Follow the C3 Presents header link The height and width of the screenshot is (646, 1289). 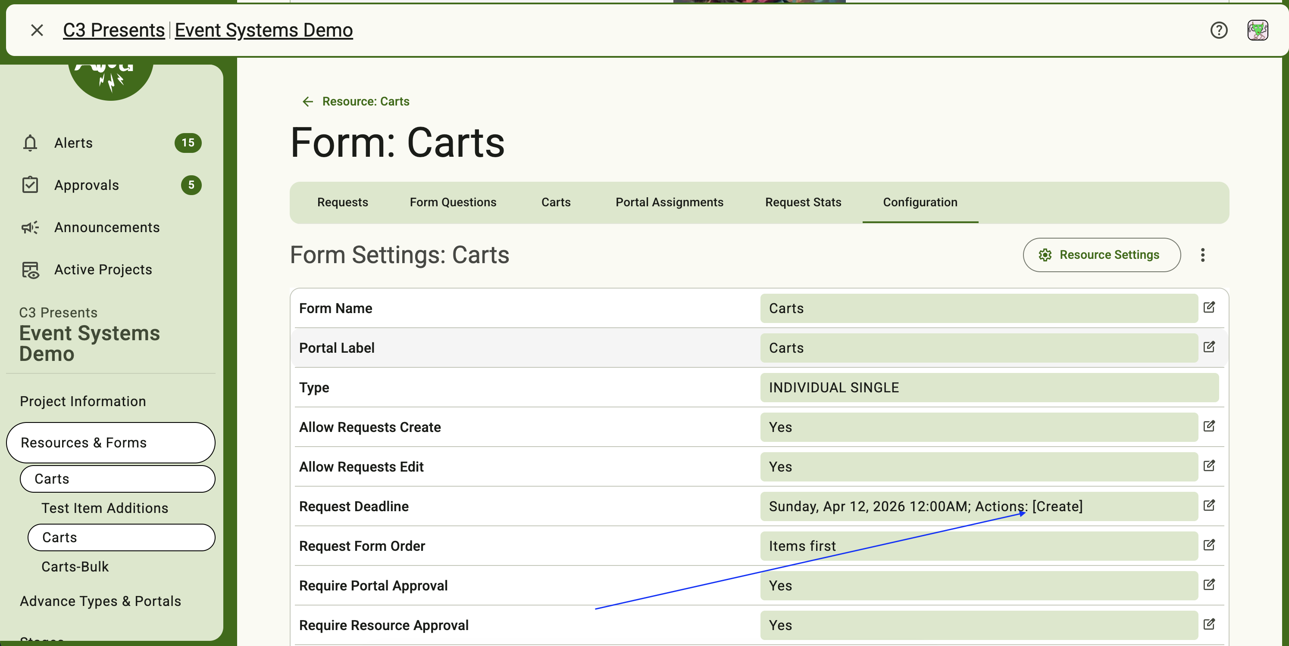coord(113,31)
